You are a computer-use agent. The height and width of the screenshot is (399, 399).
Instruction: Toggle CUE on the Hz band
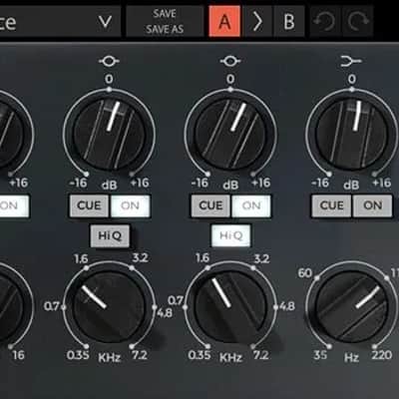click(331, 205)
